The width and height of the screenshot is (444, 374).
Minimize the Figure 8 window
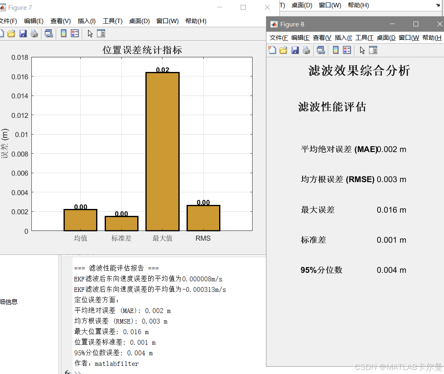(x=392, y=24)
